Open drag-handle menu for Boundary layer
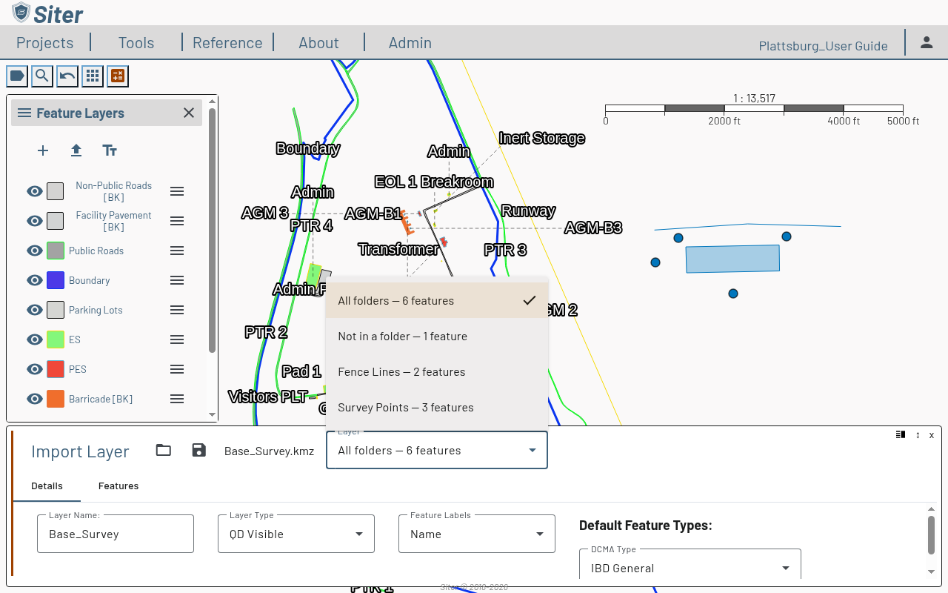Viewport: 948px width, 593px height. 177,280
